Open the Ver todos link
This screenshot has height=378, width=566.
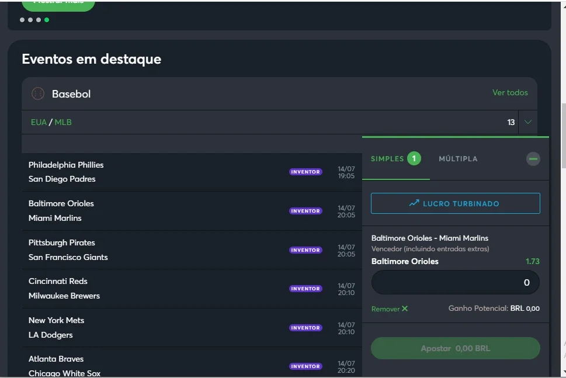[509, 92]
